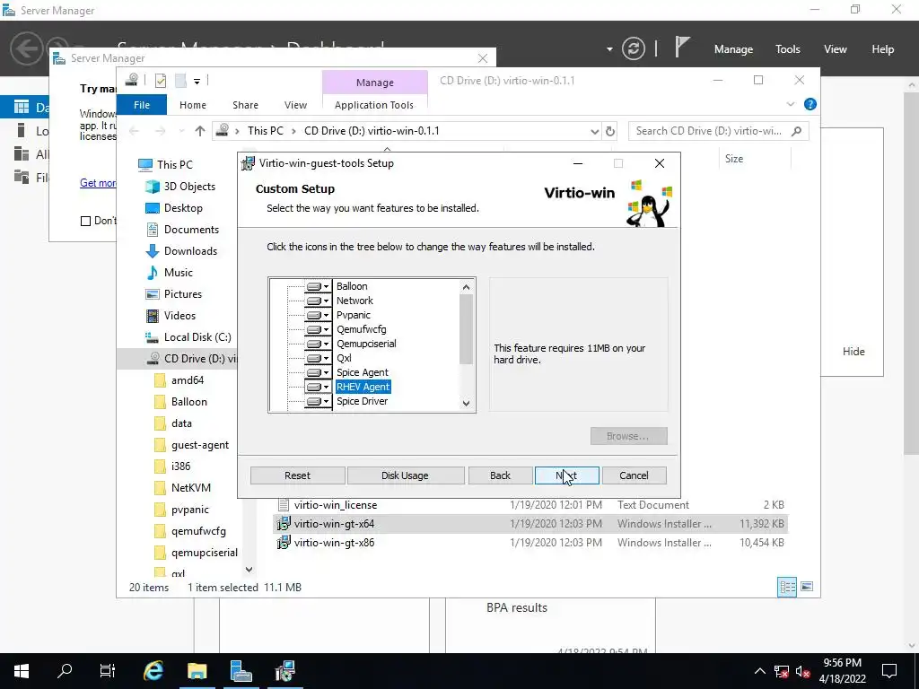Open Server Manager Manage menu

[x=733, y=50]
